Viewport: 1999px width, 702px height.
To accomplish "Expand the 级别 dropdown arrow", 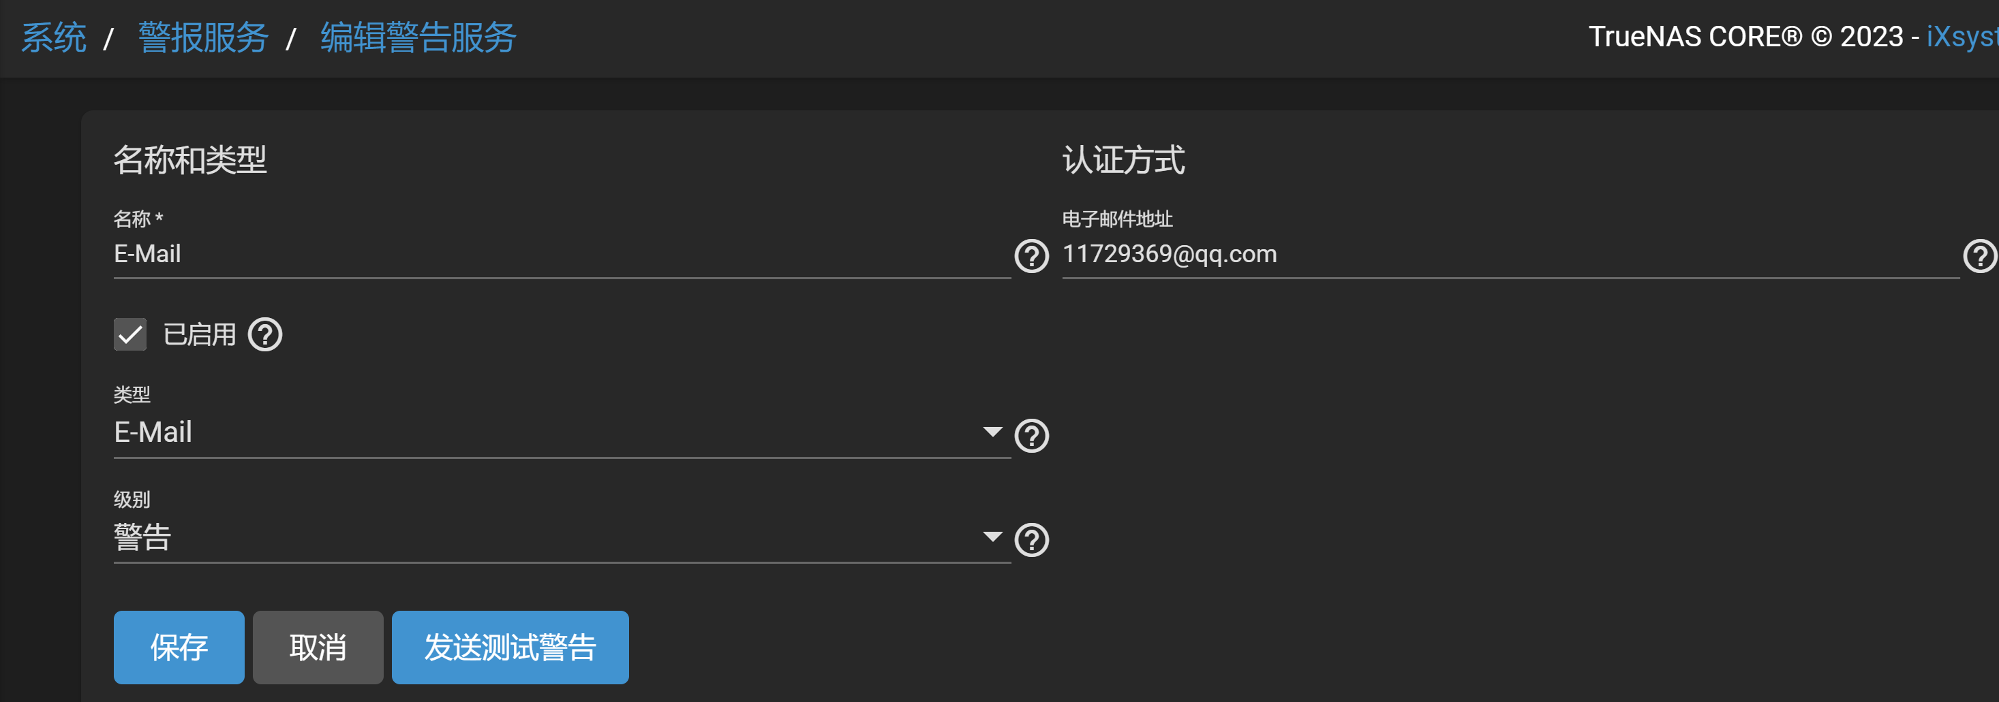I will [992, 536].
